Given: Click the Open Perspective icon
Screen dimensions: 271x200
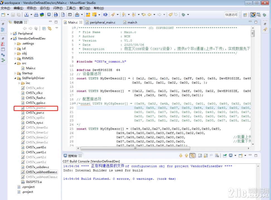Looking at the screenshot, I should pyautogui.click(x=245, y=15).
